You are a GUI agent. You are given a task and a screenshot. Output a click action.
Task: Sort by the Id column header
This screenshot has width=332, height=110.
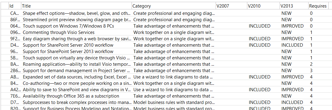[15, 6]
